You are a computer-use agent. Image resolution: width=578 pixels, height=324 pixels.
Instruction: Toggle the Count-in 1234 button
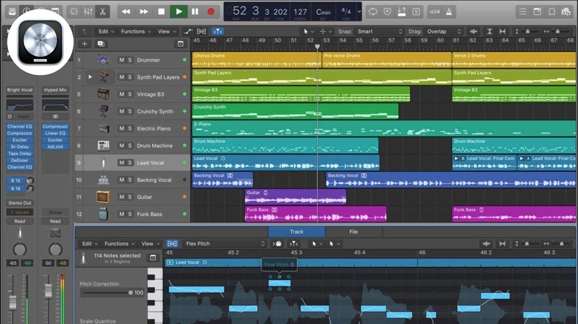(435, 12)
